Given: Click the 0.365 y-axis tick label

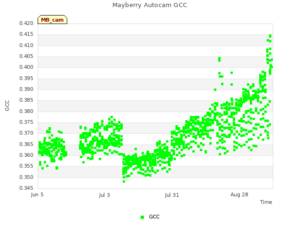Looking at the screenshot, I should pyautogui.click(x=26, y=144).
